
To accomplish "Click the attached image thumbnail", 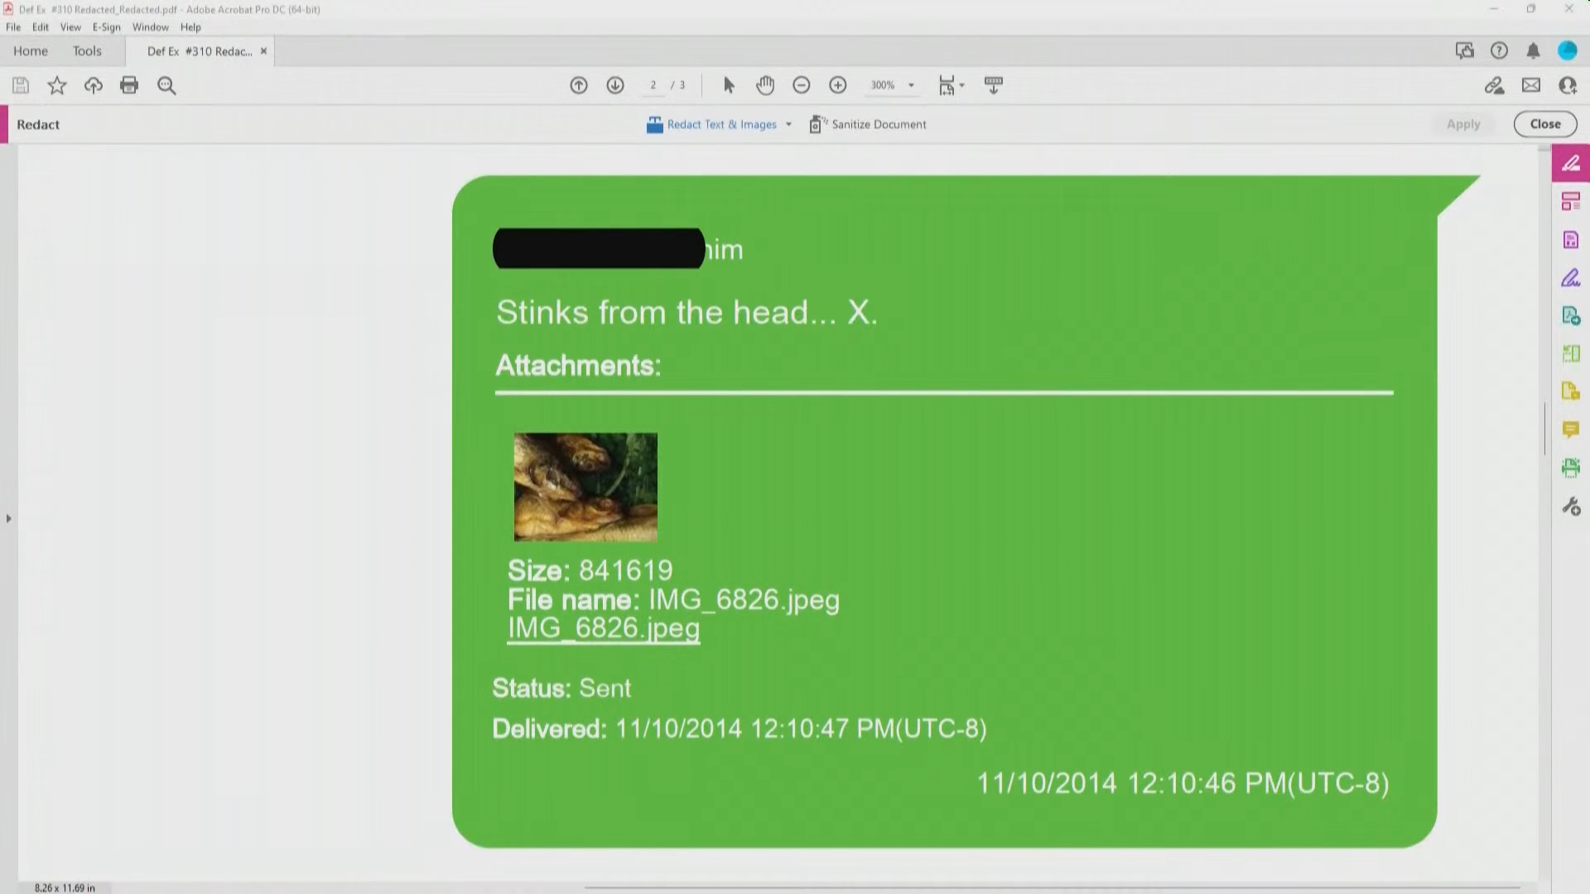I will pyautogui.click(x=585, y=487).
